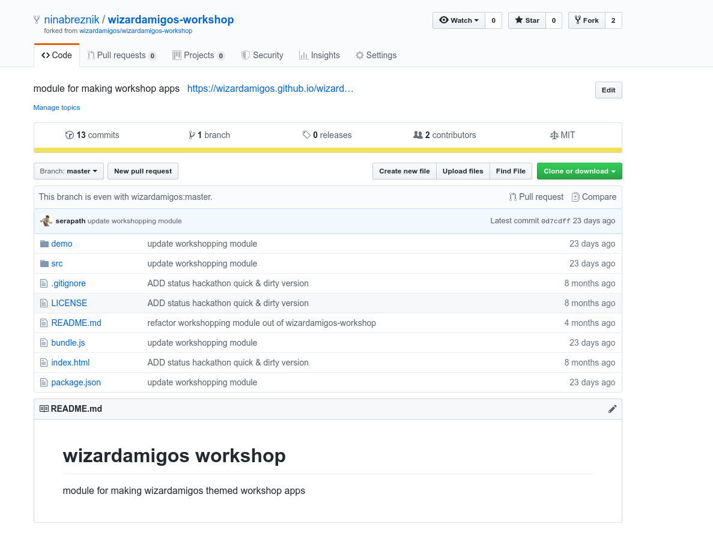
Task: Click the yellow language bar
Action: coord(328,151)
